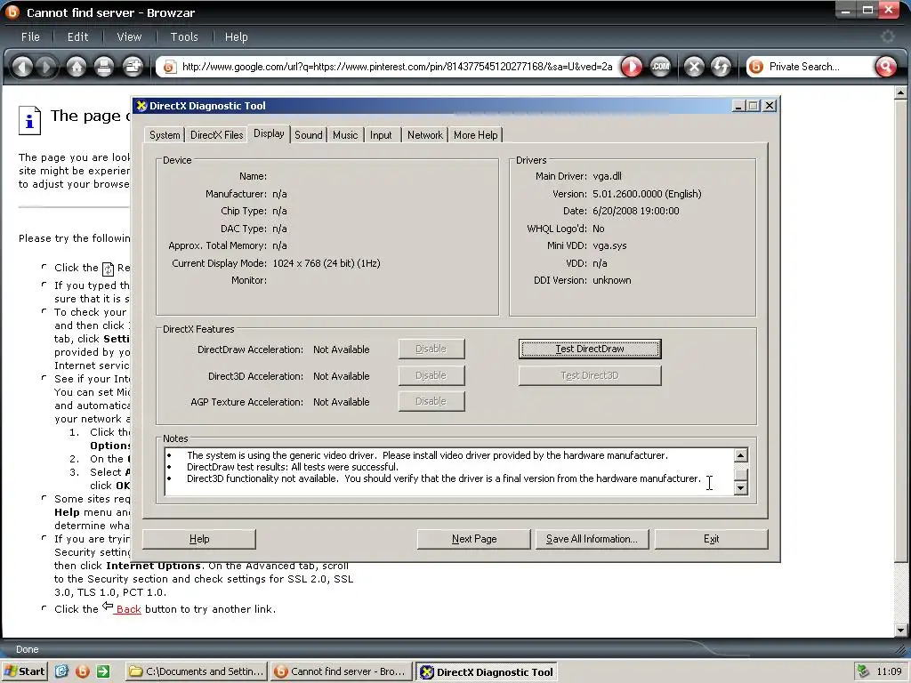Click Browzar logo inside Private Search box
The image size is (911, 683).
tap(756, 67)
